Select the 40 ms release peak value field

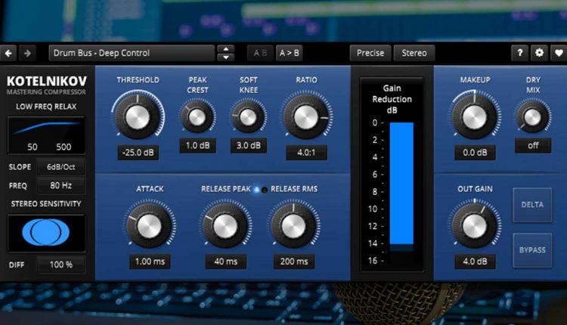[225, 262]
